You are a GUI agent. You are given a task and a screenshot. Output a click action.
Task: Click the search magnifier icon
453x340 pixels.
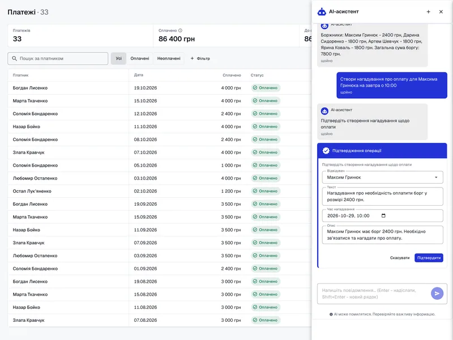[x=14, y=58]
